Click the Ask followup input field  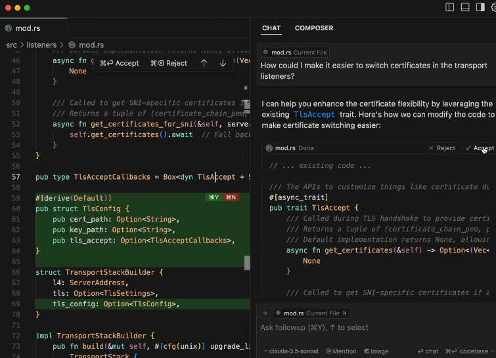(x=376, y=327)
